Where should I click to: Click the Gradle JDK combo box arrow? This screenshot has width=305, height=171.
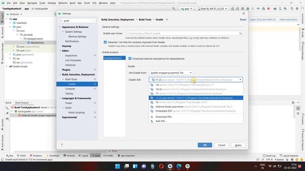tap(240, 80)
